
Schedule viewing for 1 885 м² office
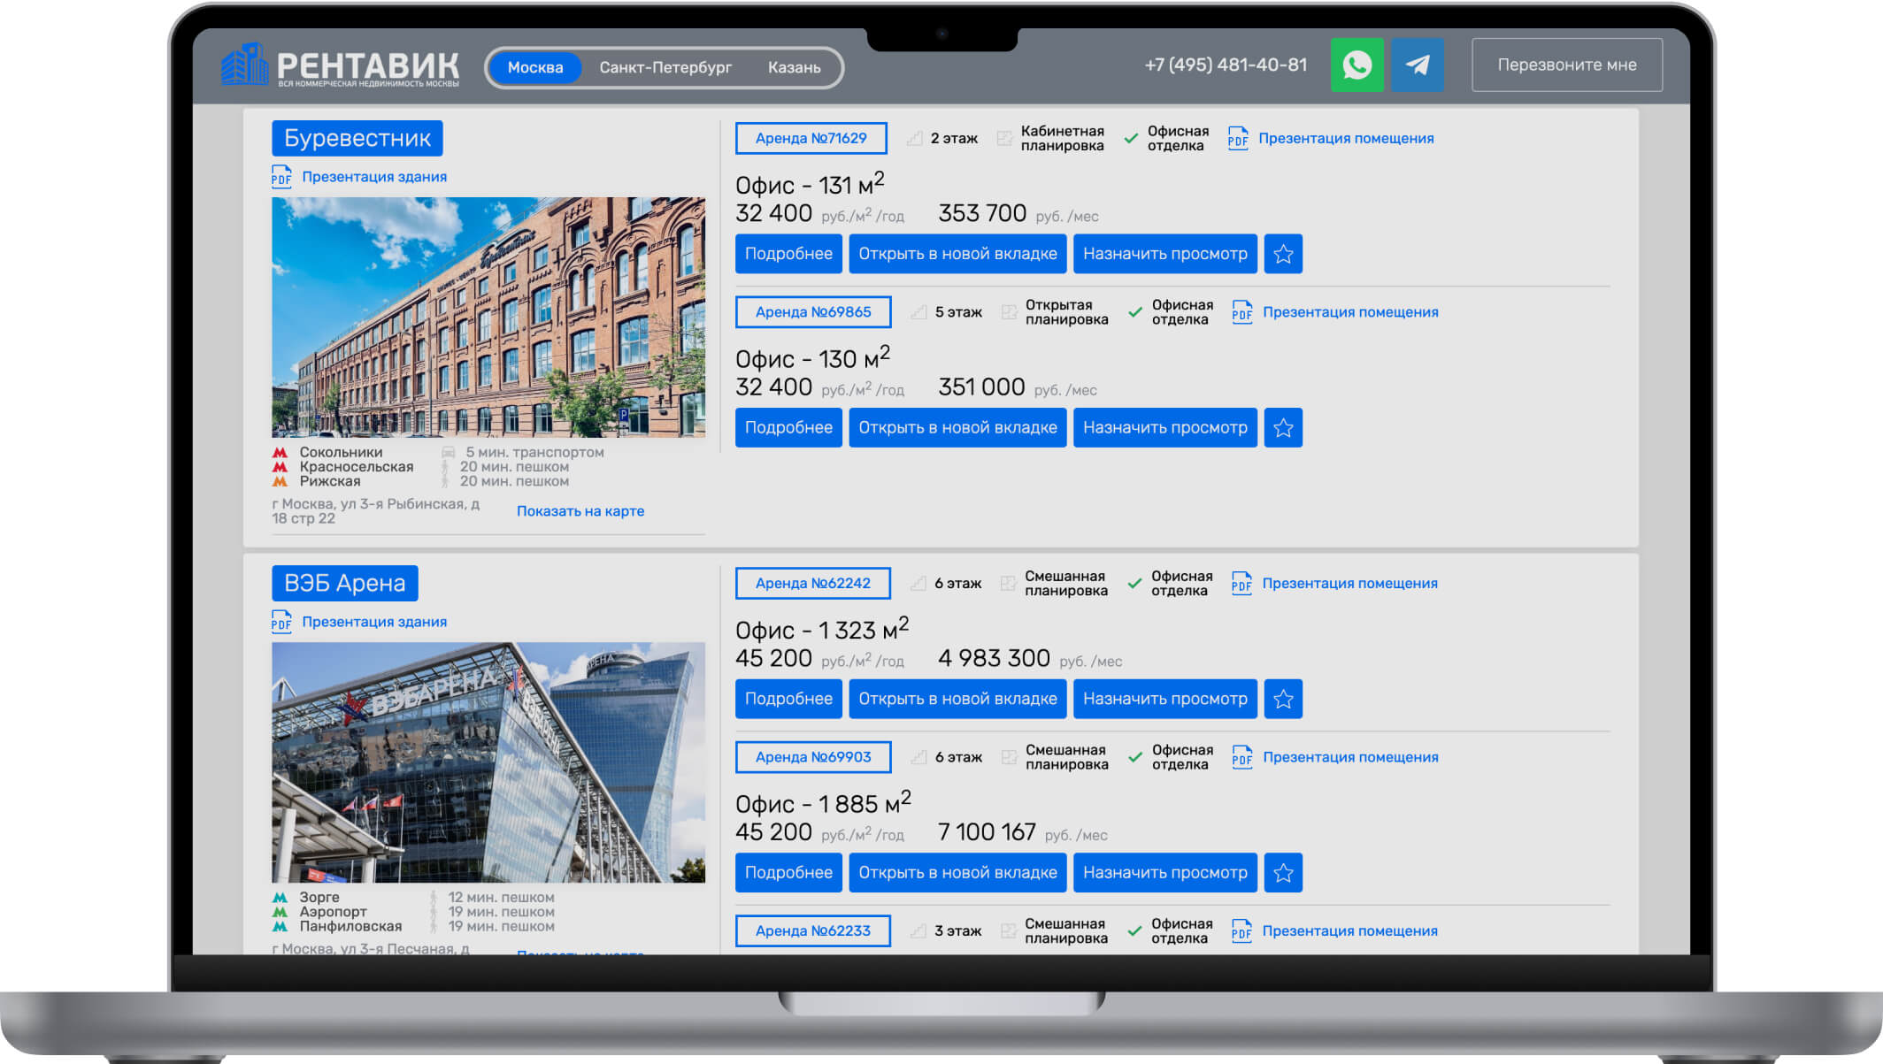pyautogui.click(x=1164, y=873)
